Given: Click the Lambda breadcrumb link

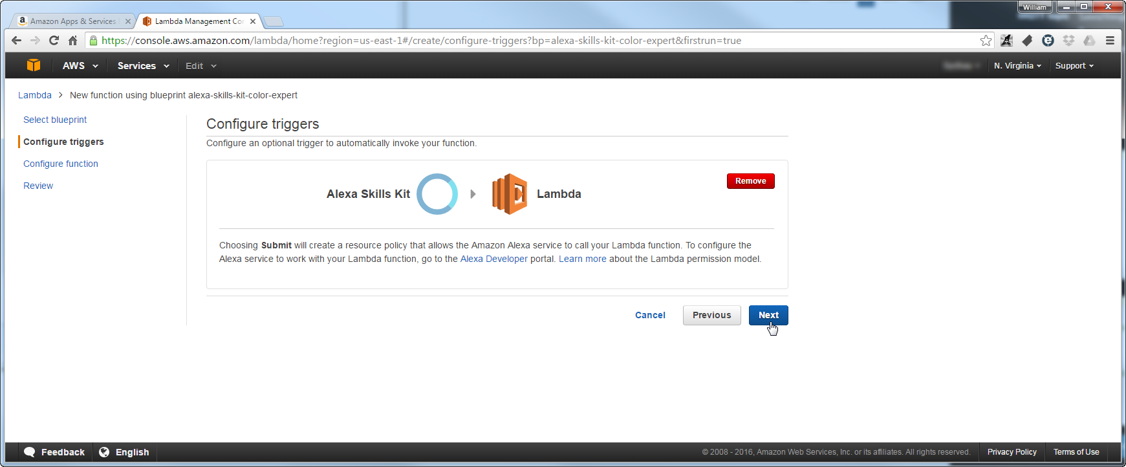Looking at the screenshot, I should click(x=35, y=95).
